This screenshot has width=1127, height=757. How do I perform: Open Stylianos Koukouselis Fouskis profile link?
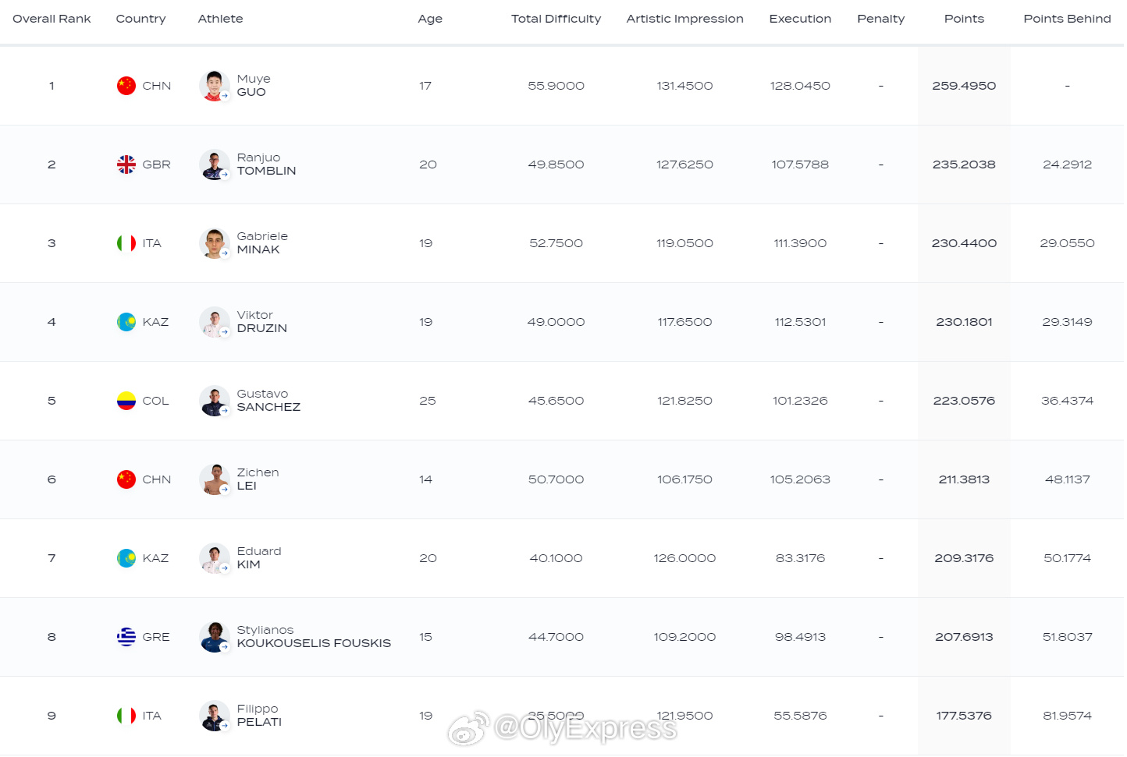tap(313, 637)
